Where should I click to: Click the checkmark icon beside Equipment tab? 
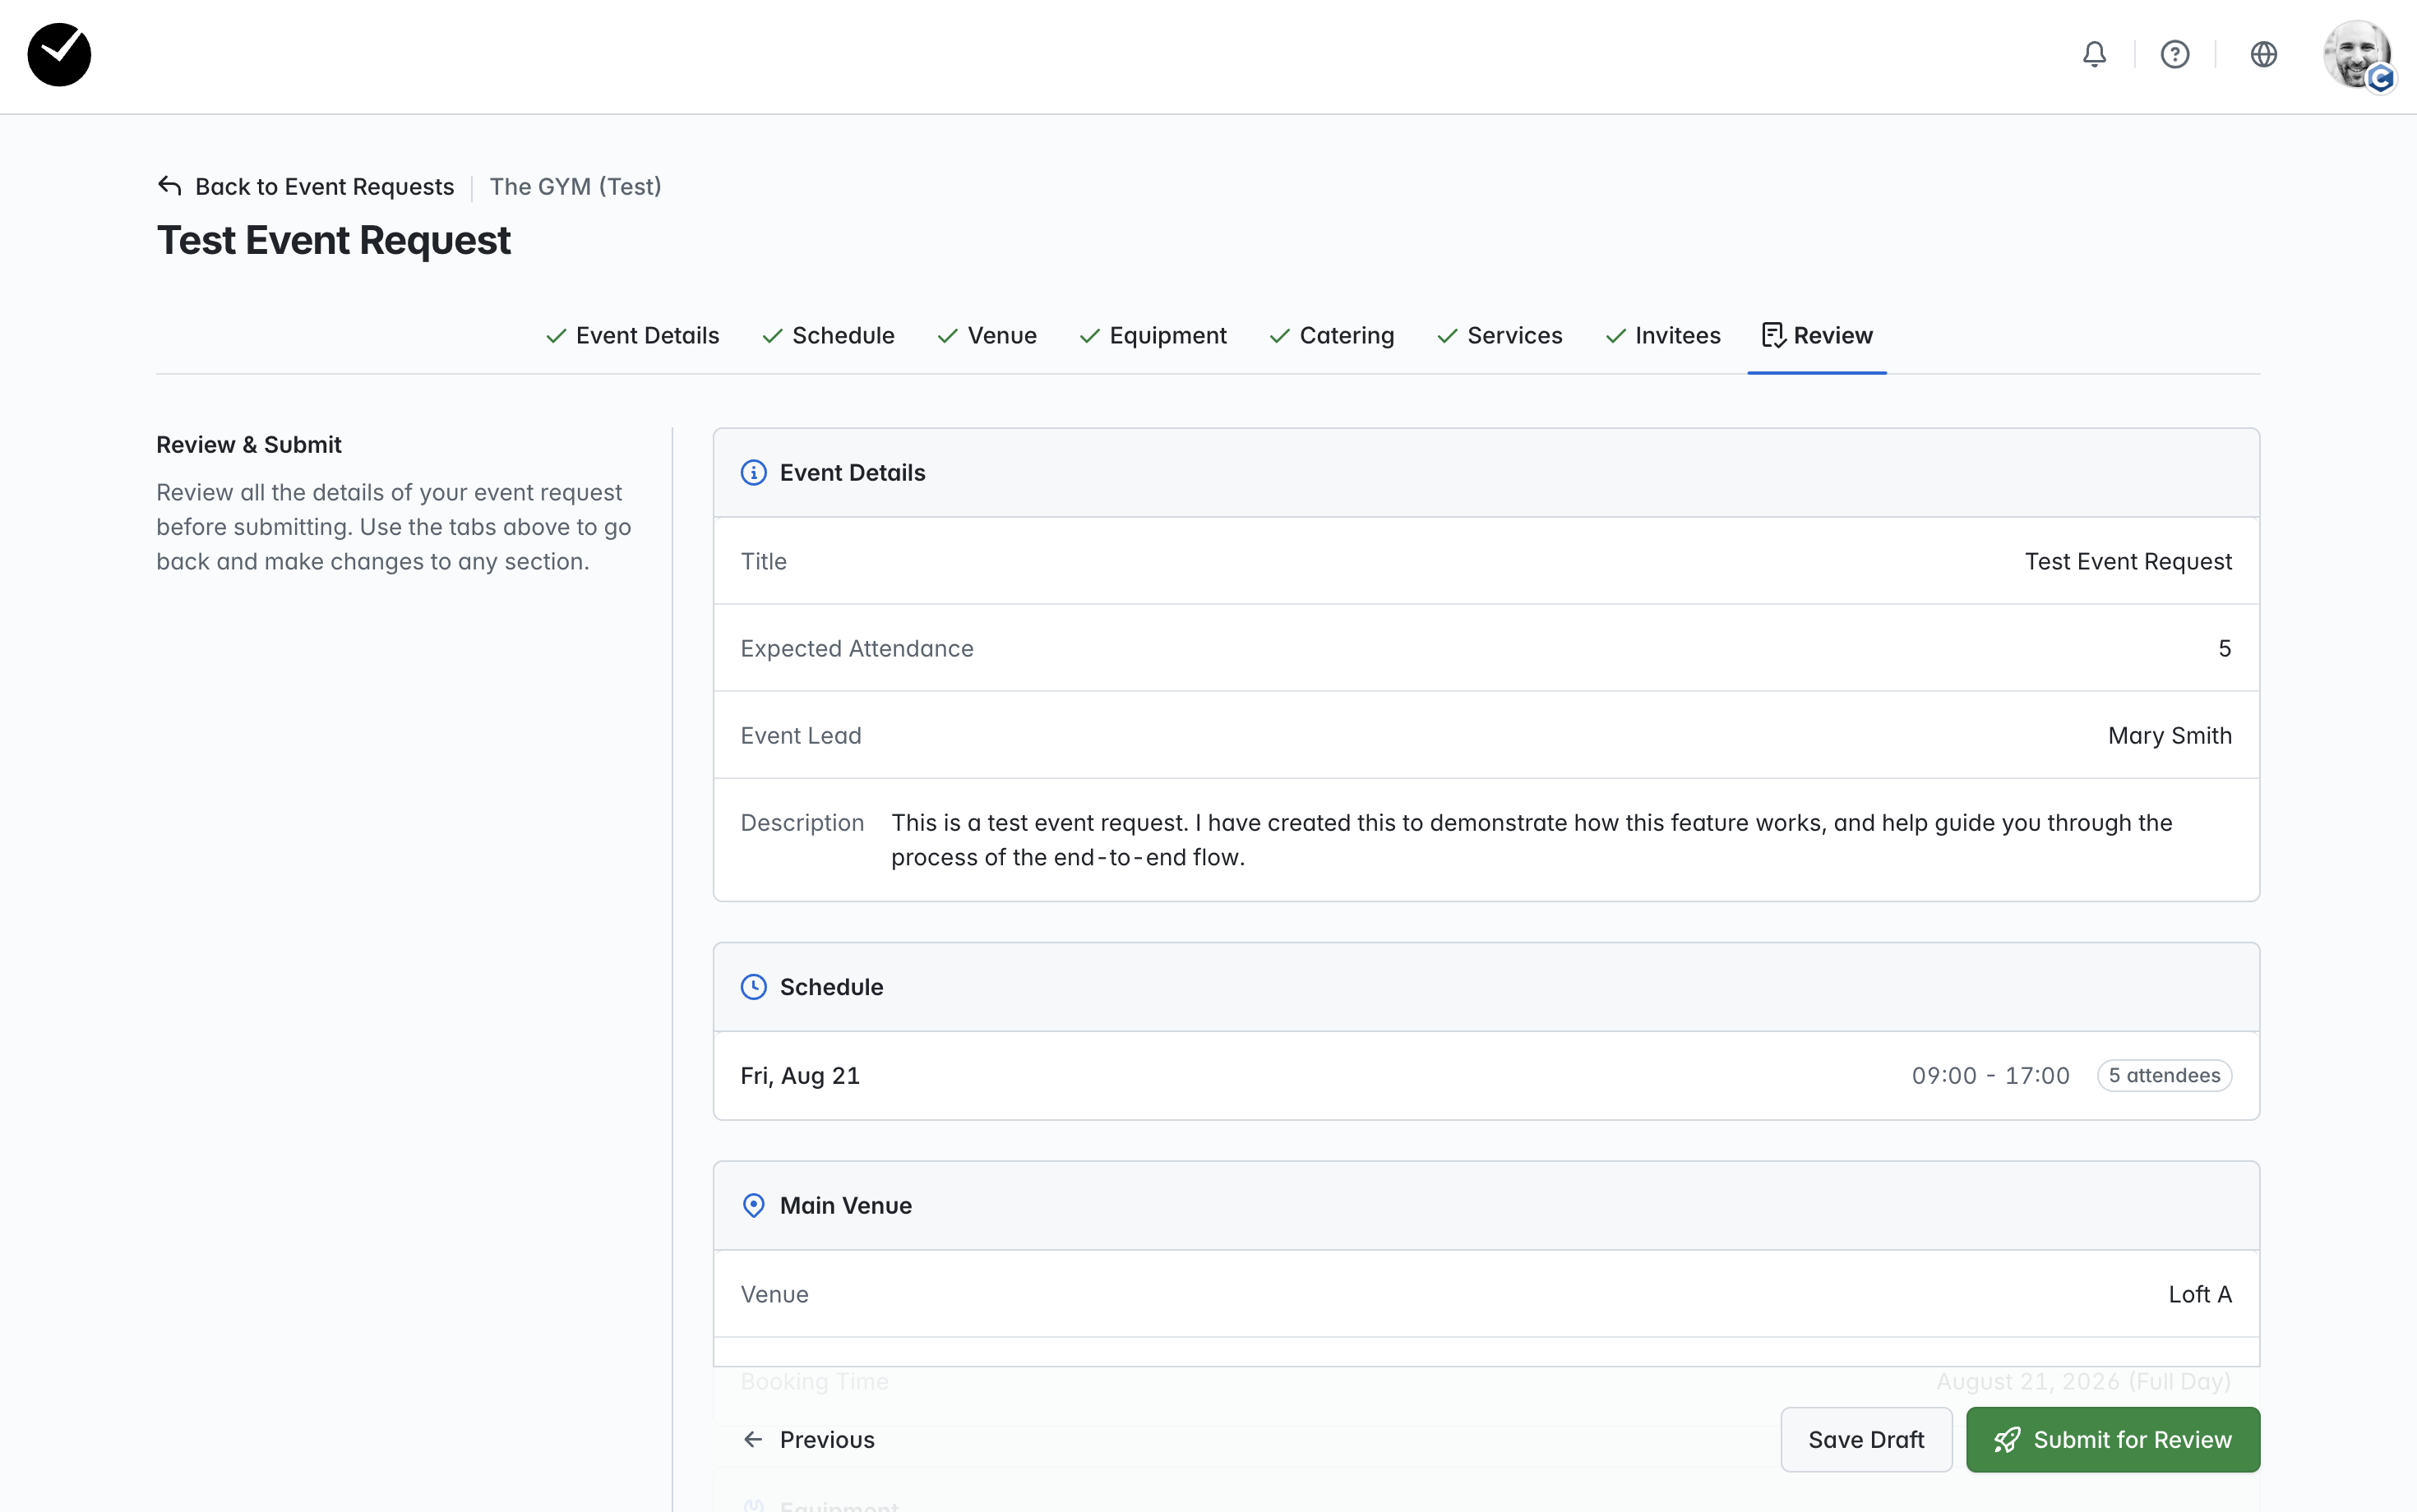(1089, 336)
